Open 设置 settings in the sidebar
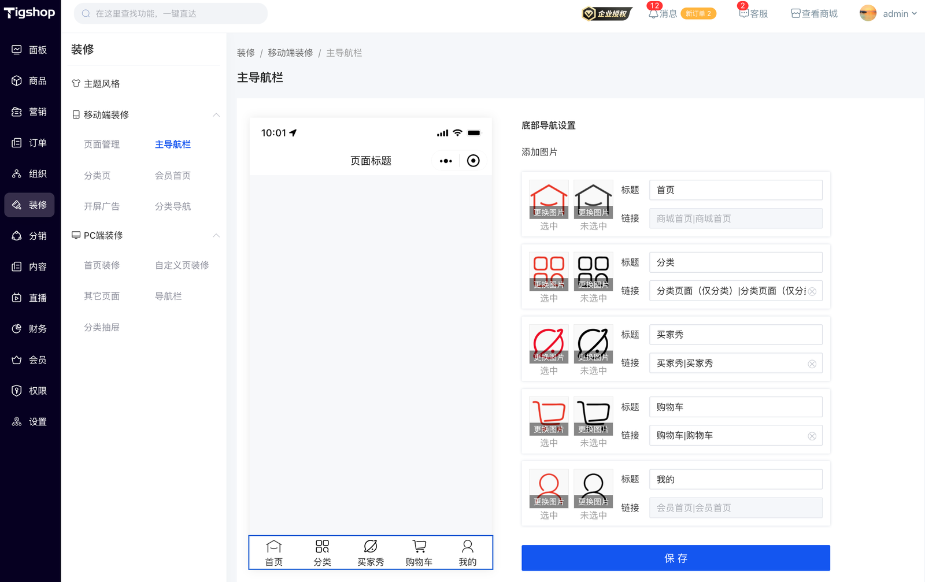 click(29, 421)
